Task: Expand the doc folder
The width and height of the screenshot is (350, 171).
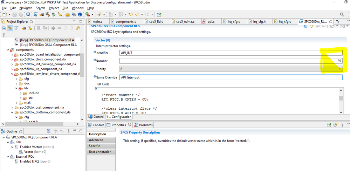Action: [x=16, y=83]
